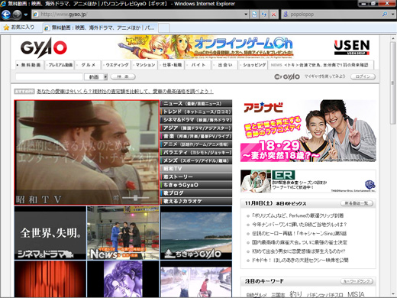This screenshot has width=397, height=298.
Task: Open the ちきゅうGyaO beach thumbnail
Action: pyautogui.click(x=196, y=233)
